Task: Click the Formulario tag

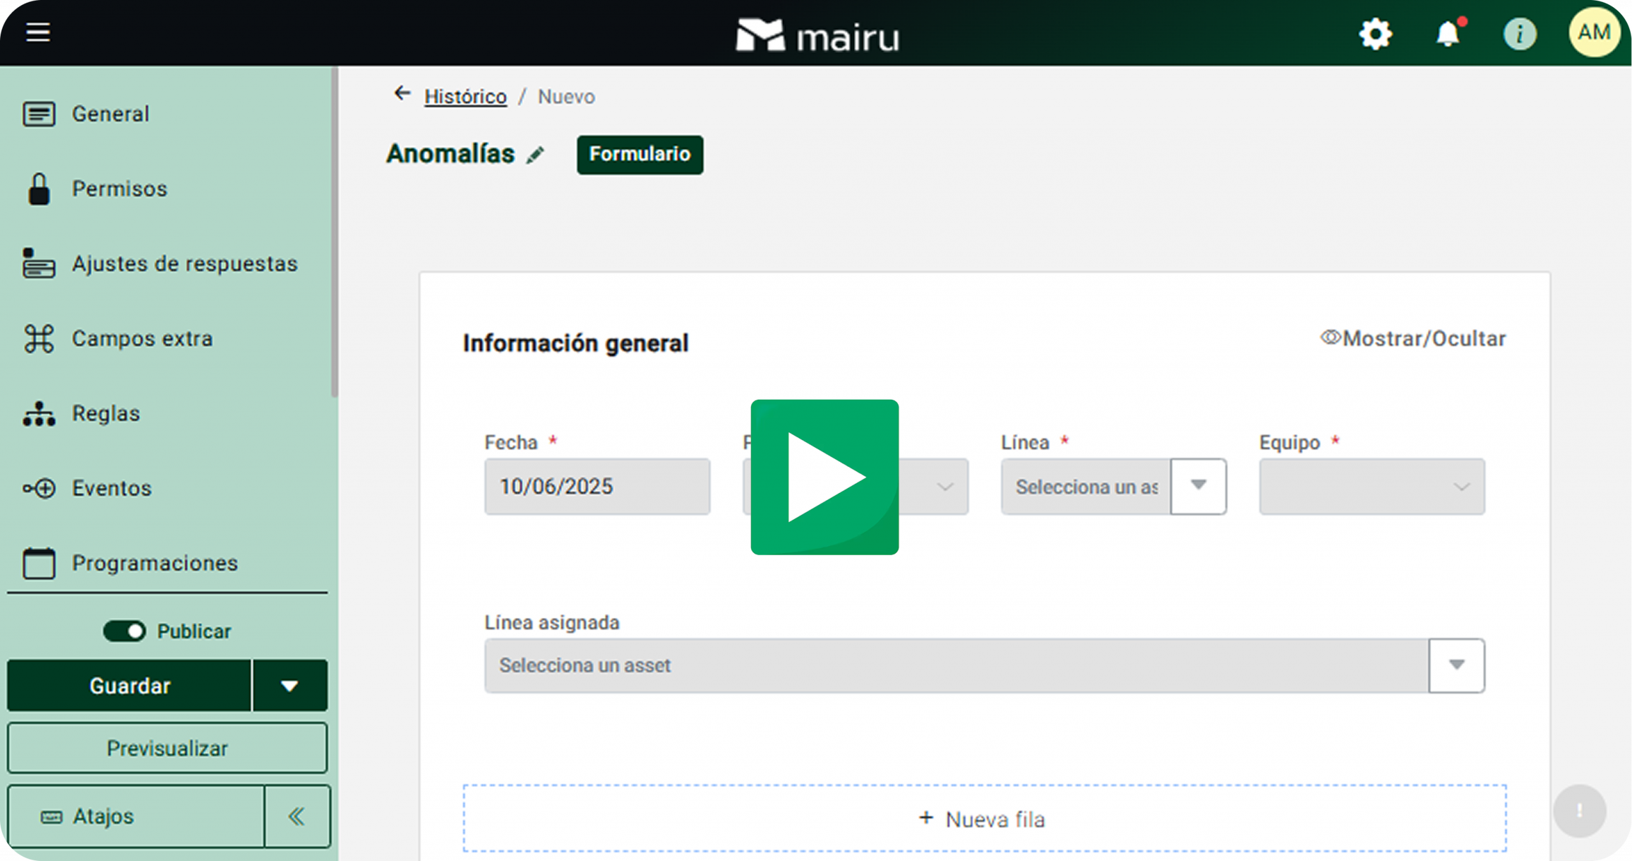Action: coord(640,154)
